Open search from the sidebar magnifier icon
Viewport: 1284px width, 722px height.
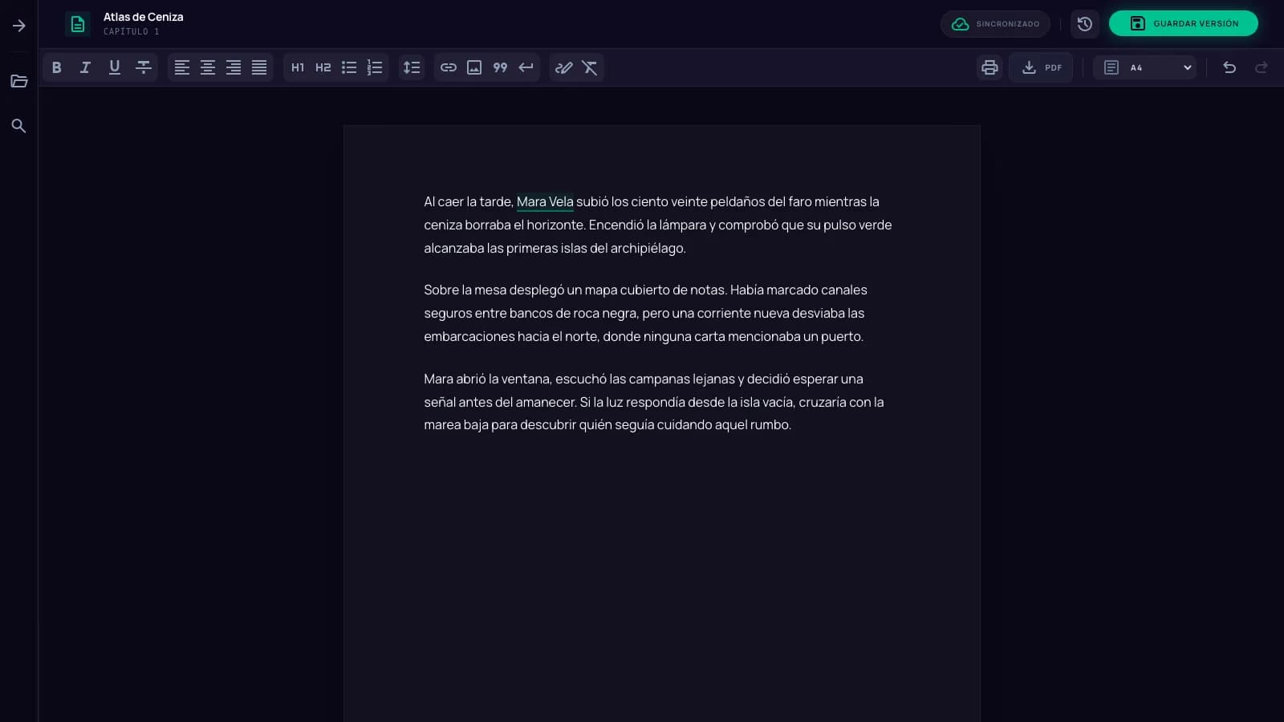[x=18, y=126]
